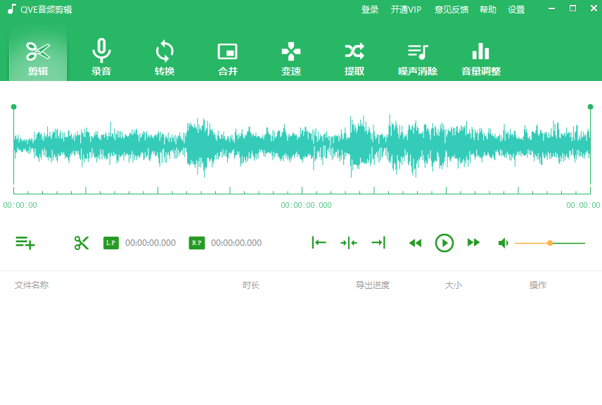This screenshot has width=602, height=405.
Task: Click the LP time field 00:00:00.000
Action: (x=150, y=243)
